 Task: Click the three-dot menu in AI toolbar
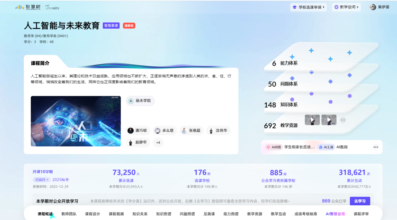376,147
